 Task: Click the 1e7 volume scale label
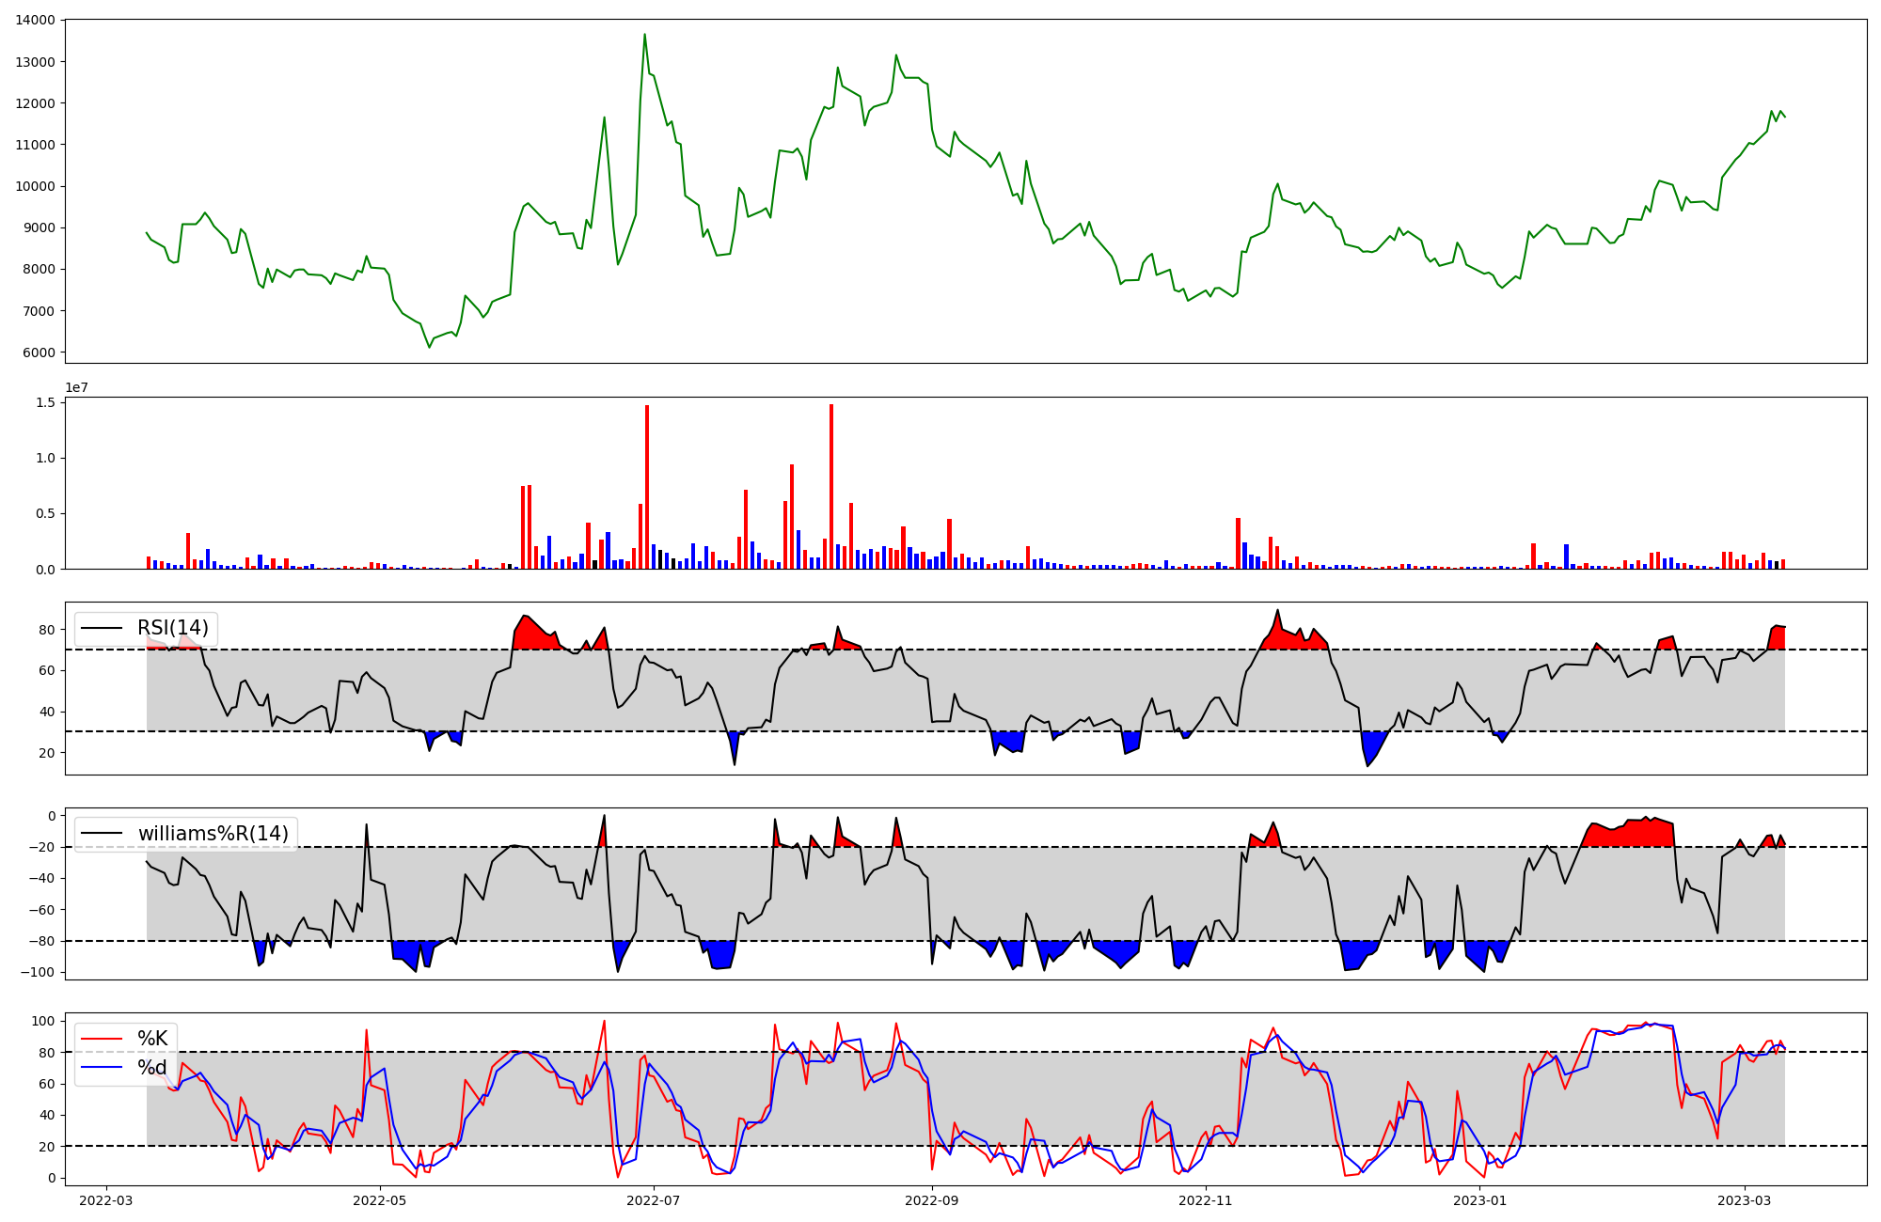coord(76,387)
